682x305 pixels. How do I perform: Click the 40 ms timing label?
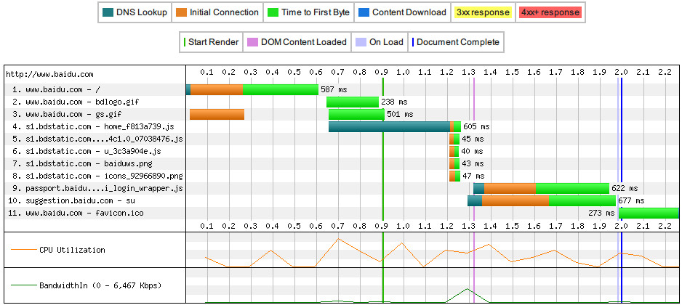(472, 152)
